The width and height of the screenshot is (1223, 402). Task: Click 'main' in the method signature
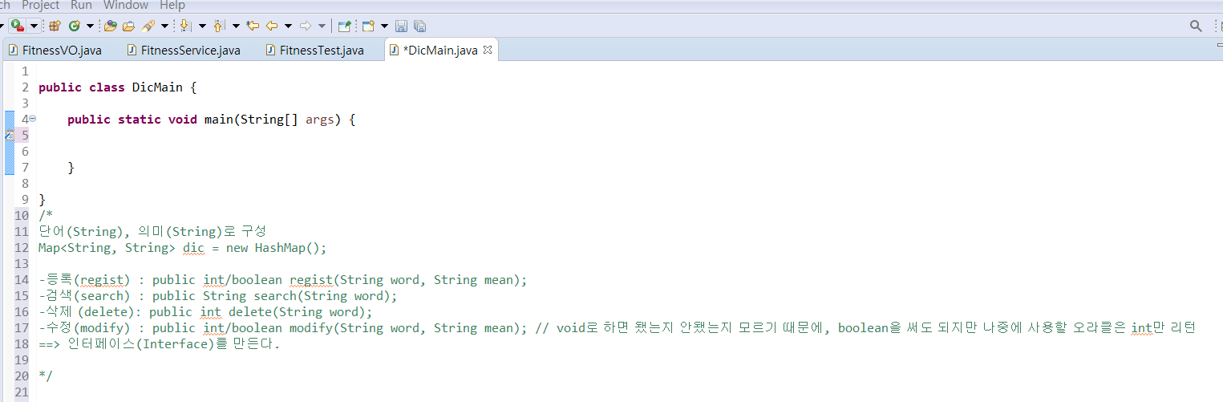click(x=218, y=120)
